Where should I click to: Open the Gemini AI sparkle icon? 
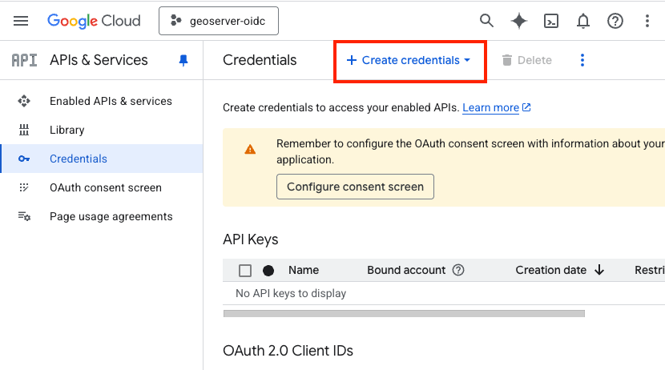[x=519, y=21]
